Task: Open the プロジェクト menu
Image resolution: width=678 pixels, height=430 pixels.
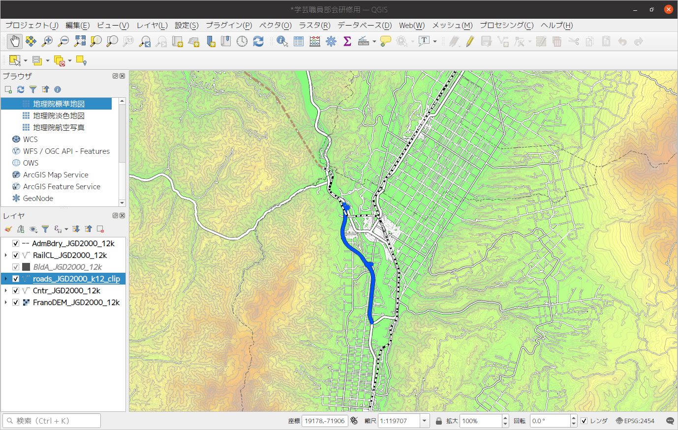Action: [x=32, y=25]
